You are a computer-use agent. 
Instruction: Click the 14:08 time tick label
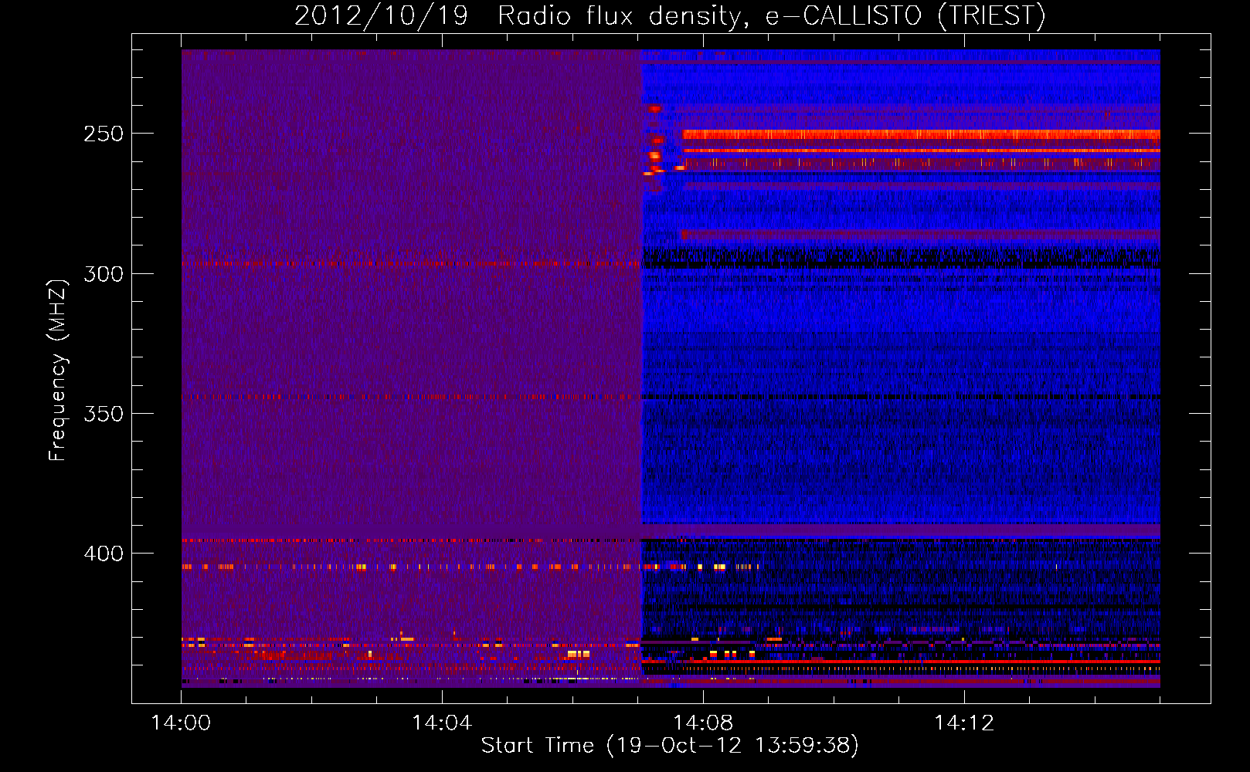(x=703, y=723)
